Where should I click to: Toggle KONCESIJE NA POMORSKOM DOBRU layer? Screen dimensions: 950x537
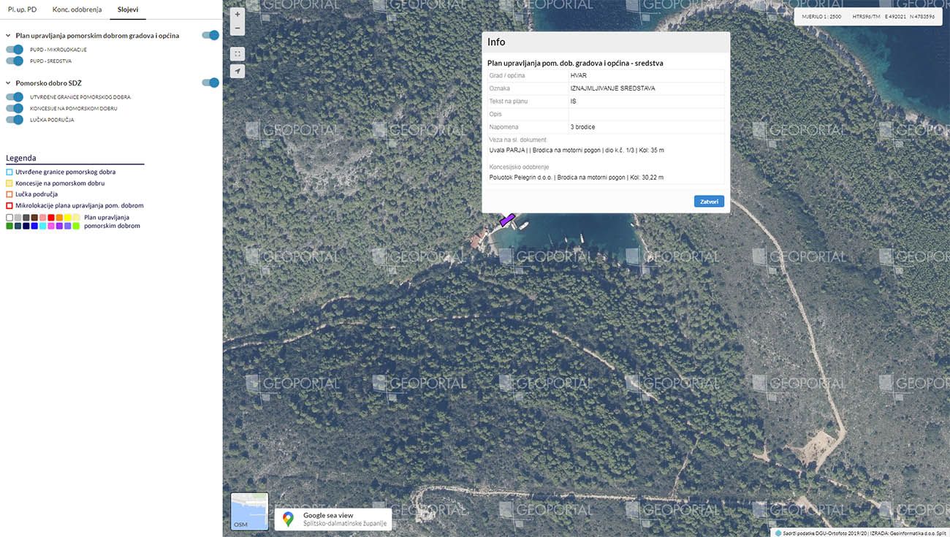[x=15, y=108]
